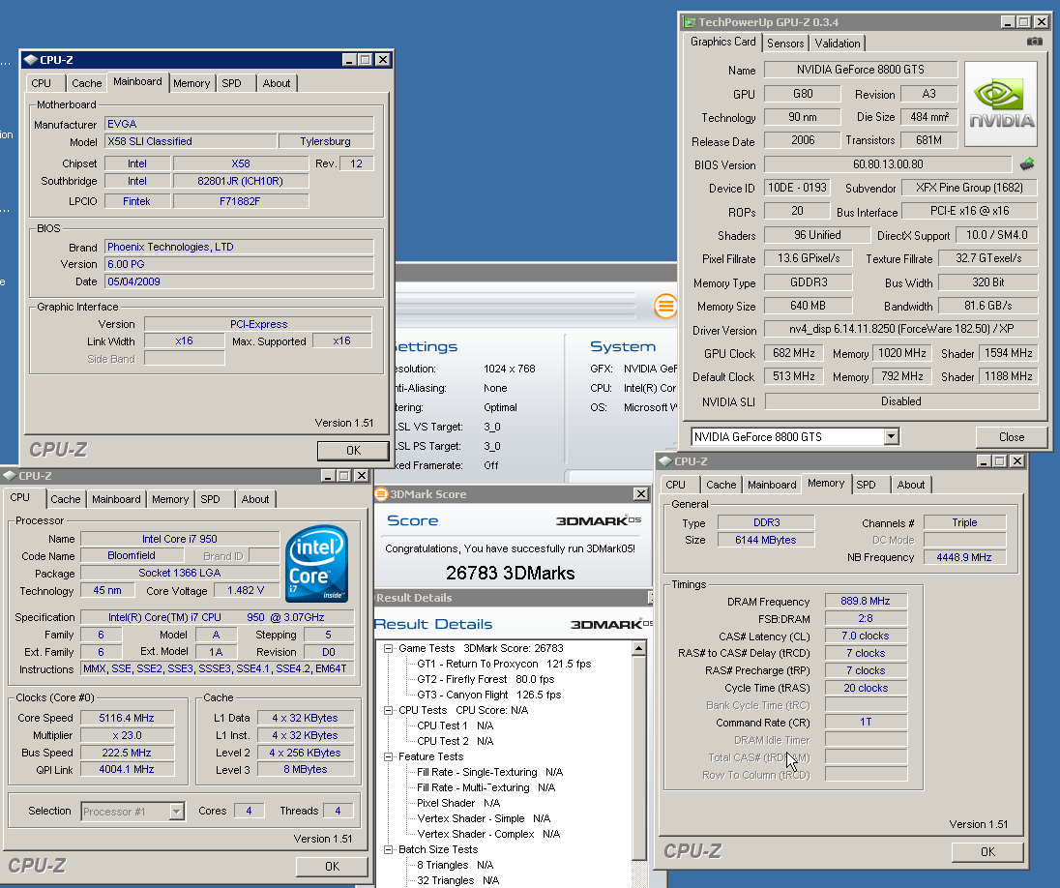
Task: Click OK in Memory CPU-Z window
Action: 987,851
